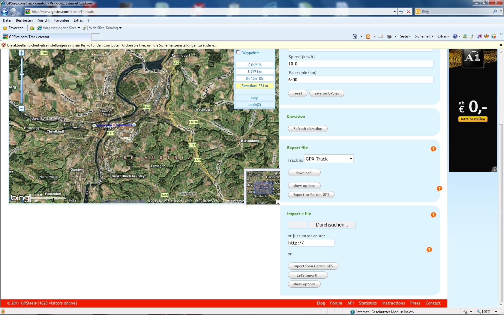
Task: Open the Extras menu in menu bar
Action: pyautogui.click(x=78, y=20)
